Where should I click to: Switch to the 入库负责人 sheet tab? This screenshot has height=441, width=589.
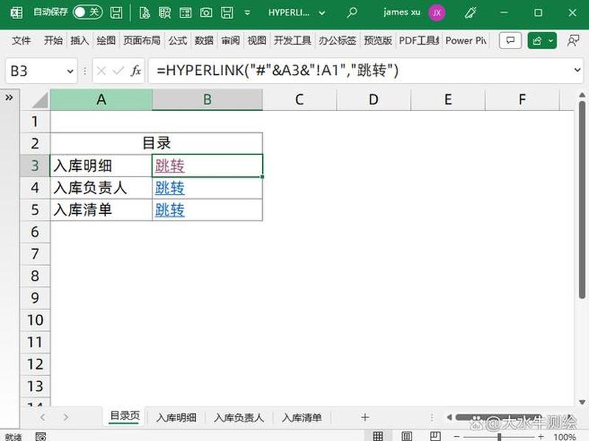coord(239,417)
